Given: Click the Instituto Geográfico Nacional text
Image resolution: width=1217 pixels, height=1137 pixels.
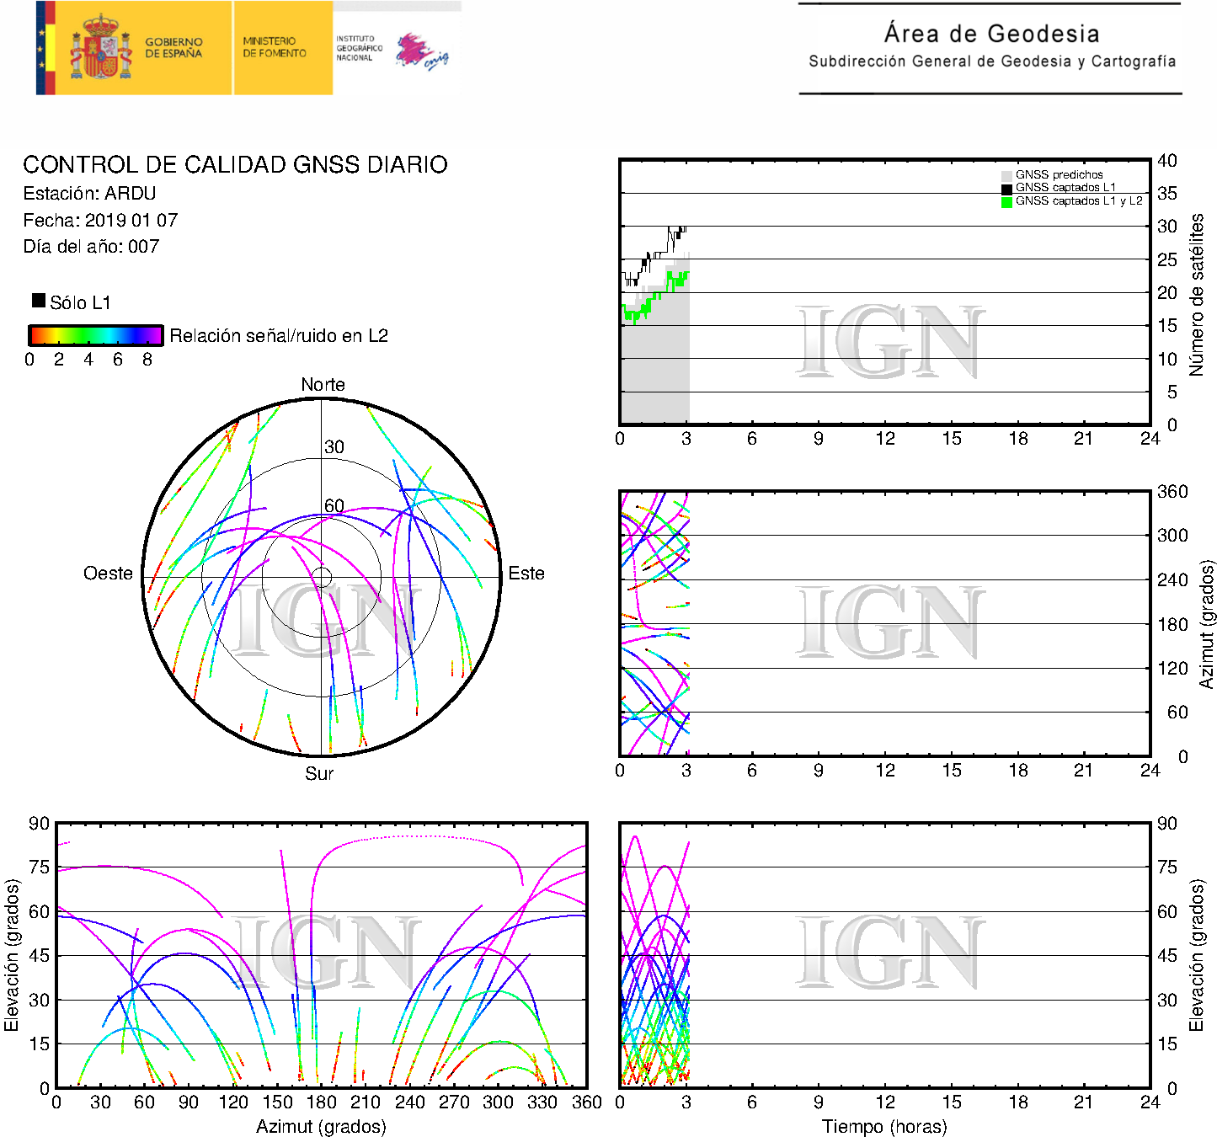Looking at the screenshot, I should pos(359,48).
